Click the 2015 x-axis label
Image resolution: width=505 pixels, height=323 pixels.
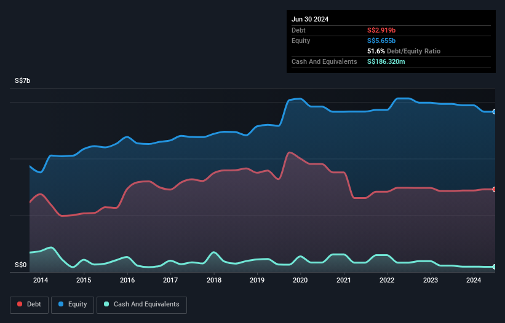(84, 280)
